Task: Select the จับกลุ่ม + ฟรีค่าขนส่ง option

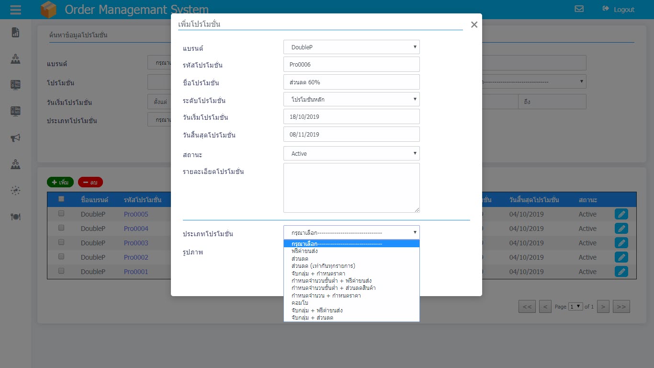Action: (351, 310)
